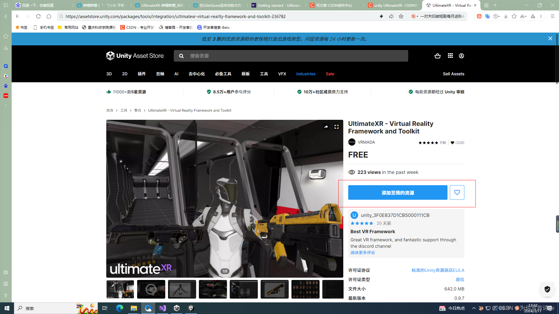Select the Sale menu item
Screen dimensions: 559x314
point(330,74)
